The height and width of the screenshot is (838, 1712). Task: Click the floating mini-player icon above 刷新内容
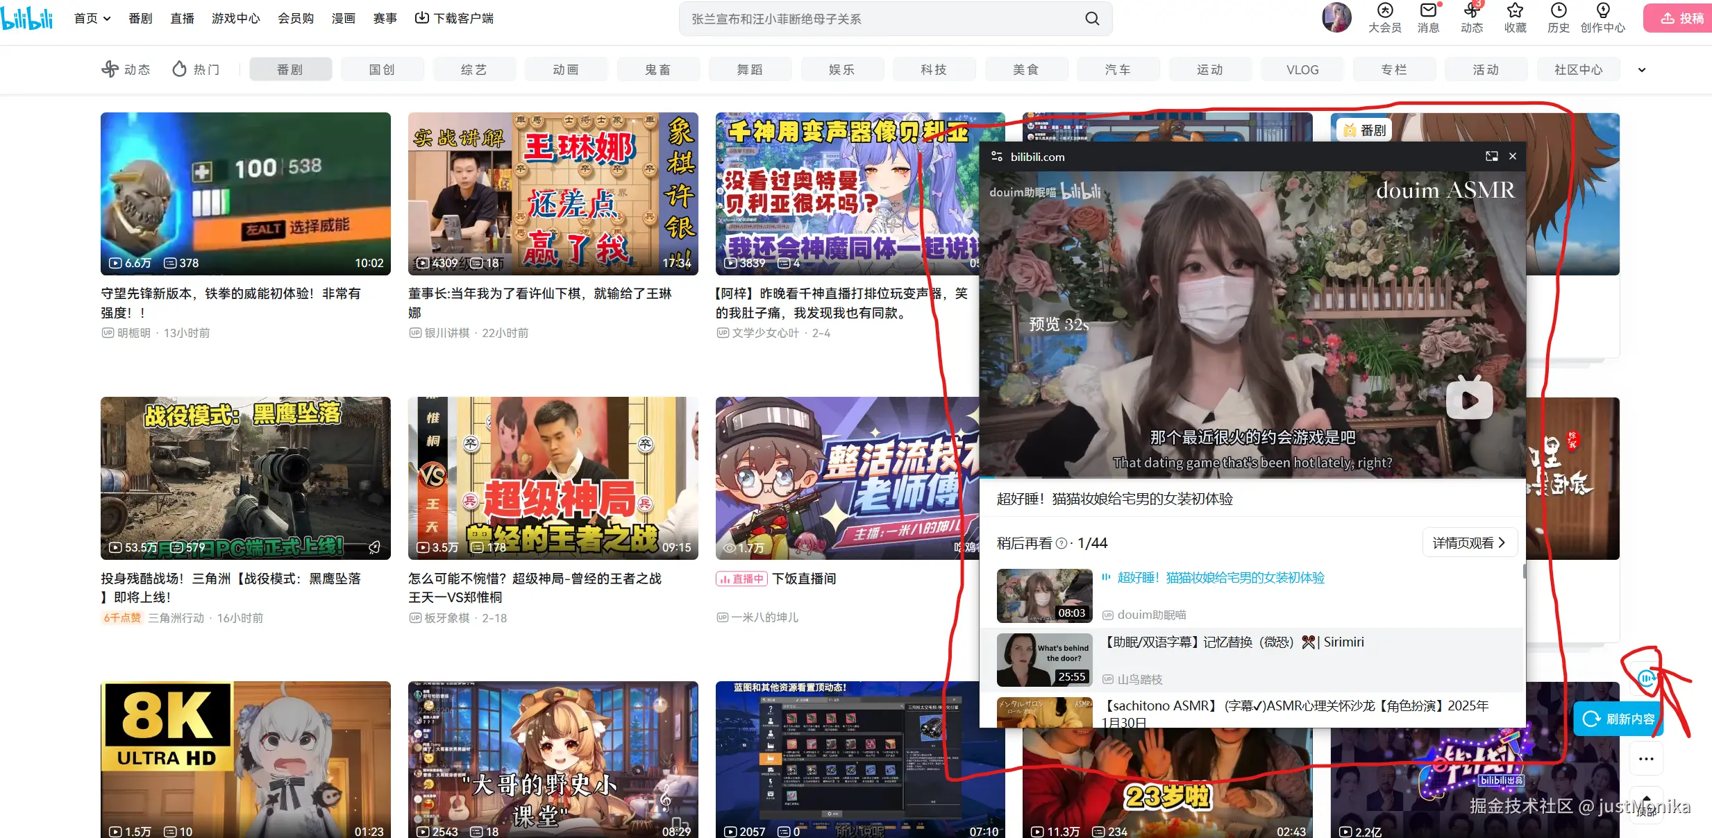(1646, 678)
